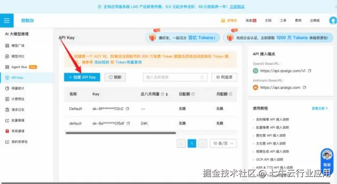This screenshot has width=337, height=184.
Task: Open the 百亿 Tokens invite banner
Action: click(x=183, y=38)
